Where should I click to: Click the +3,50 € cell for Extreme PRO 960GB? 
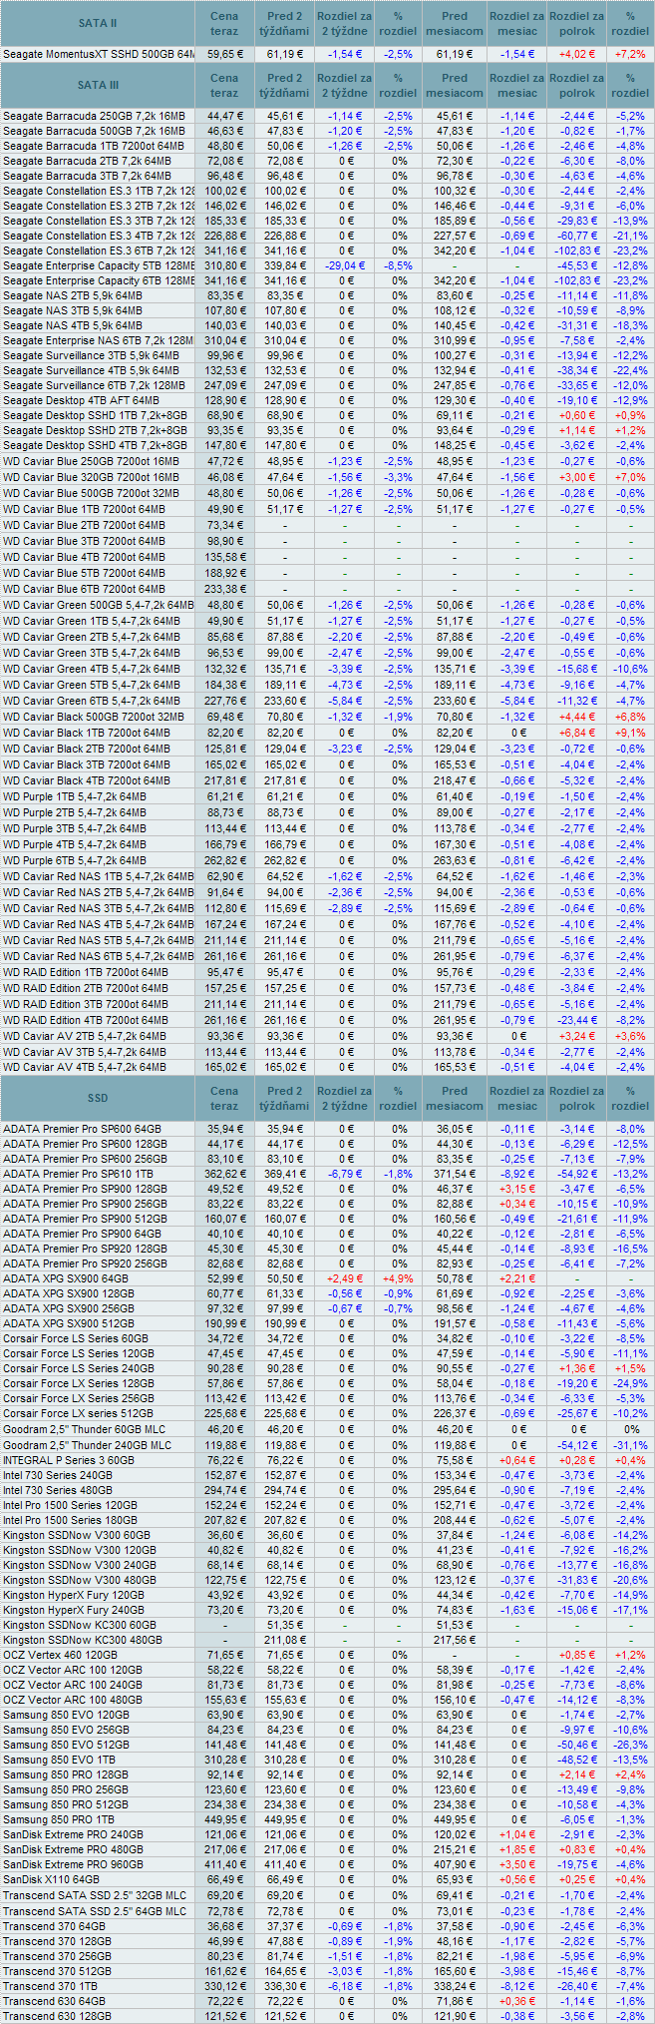pos(516,1864)
